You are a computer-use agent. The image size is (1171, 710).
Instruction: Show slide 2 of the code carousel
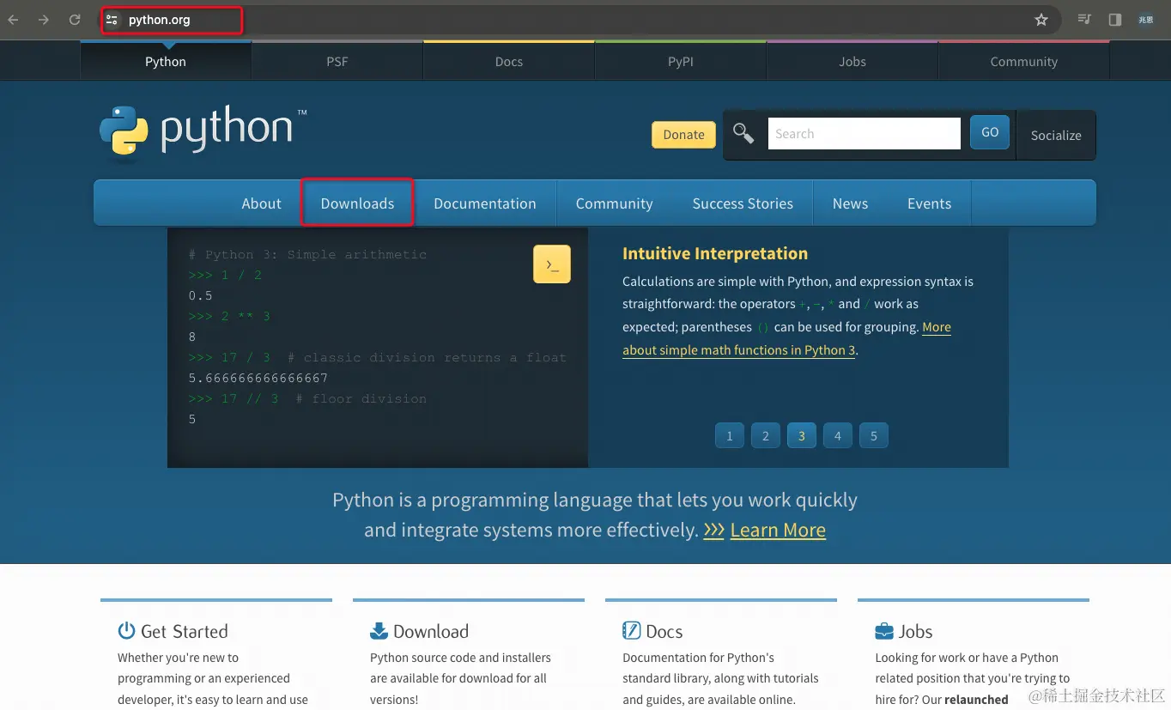click(766, 435)
